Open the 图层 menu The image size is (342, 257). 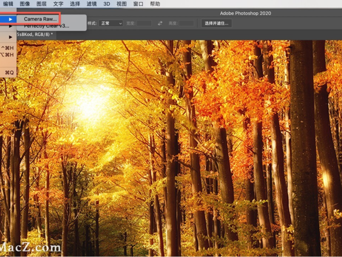41,4
